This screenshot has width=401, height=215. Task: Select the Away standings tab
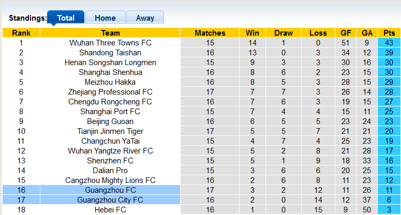145,18
